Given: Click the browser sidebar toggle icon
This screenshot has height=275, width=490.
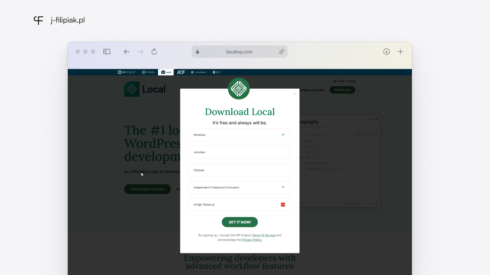Looking at the screenshot, I should (x=107, y=52).
